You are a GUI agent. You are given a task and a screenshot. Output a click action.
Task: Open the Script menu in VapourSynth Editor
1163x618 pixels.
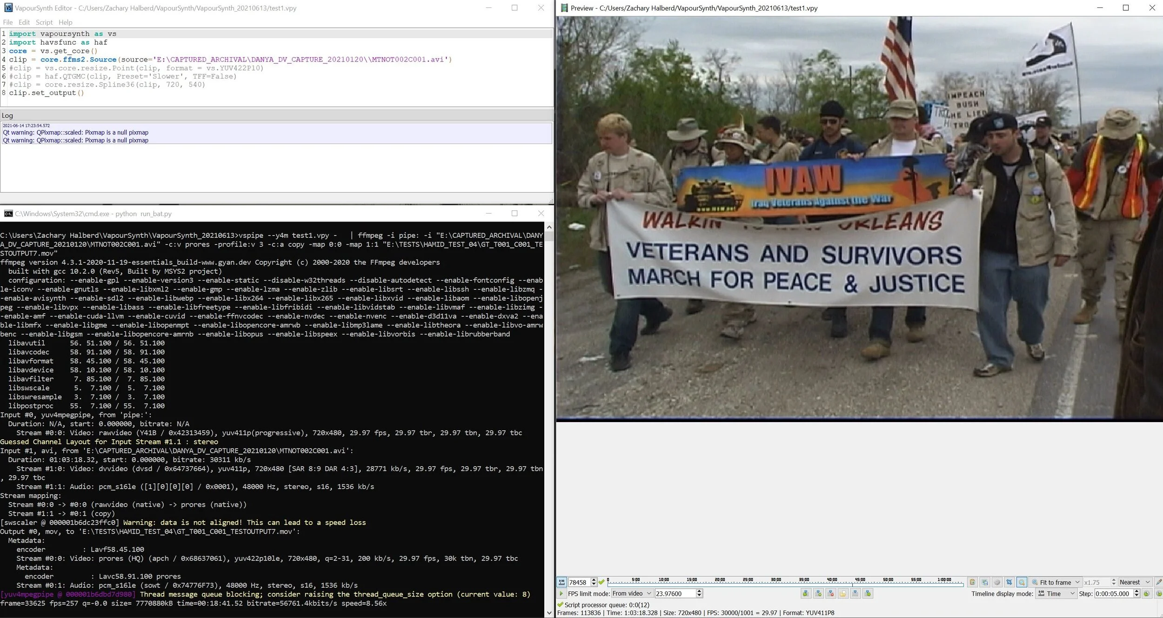[x=44, y=22]
